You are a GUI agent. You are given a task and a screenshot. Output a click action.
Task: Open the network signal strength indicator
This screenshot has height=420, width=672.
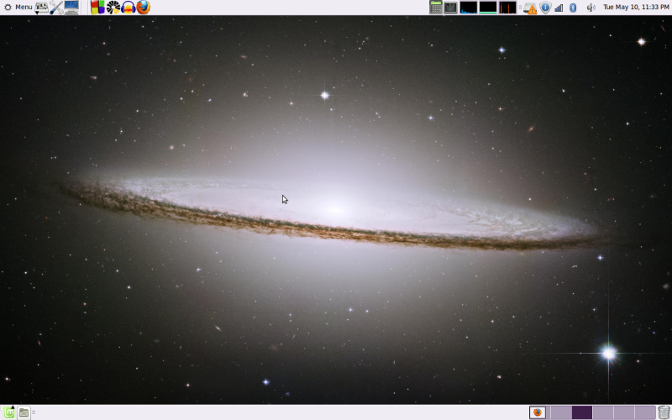(x=559, y=8)
